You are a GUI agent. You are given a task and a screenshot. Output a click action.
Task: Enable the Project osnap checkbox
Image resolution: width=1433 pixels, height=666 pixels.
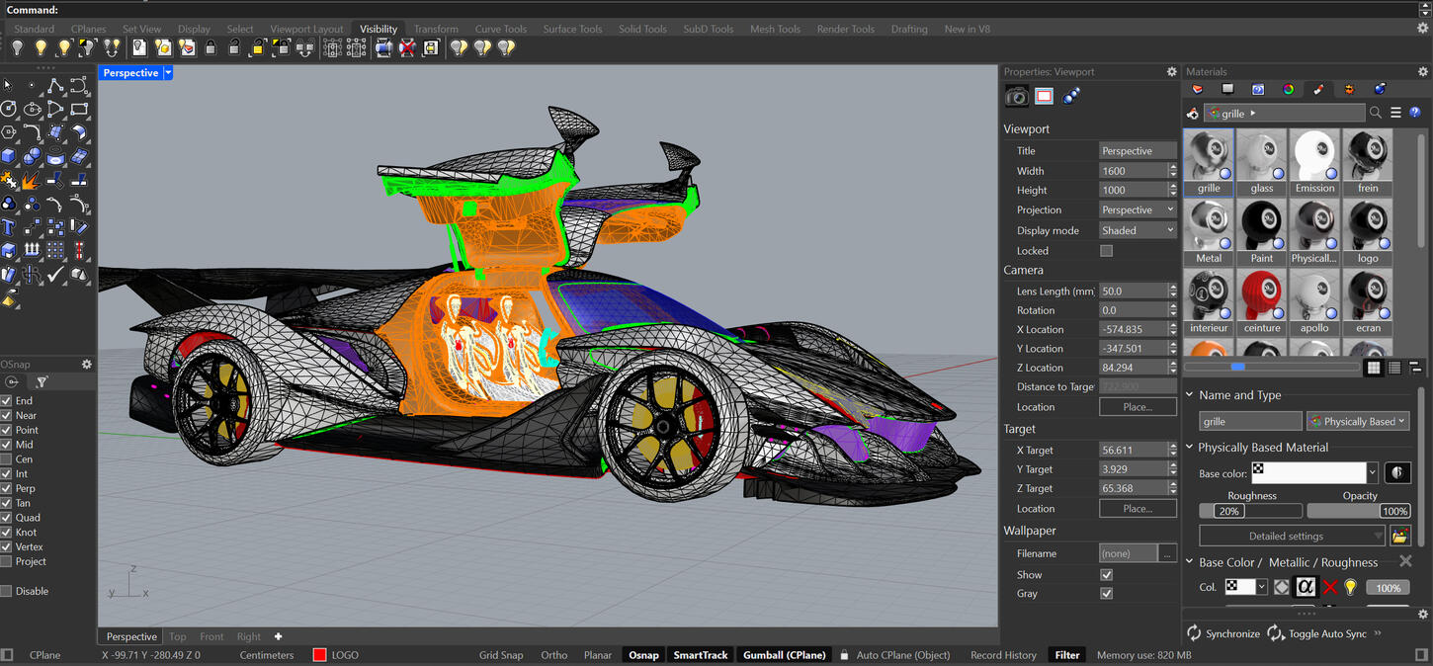click(6, 561)
